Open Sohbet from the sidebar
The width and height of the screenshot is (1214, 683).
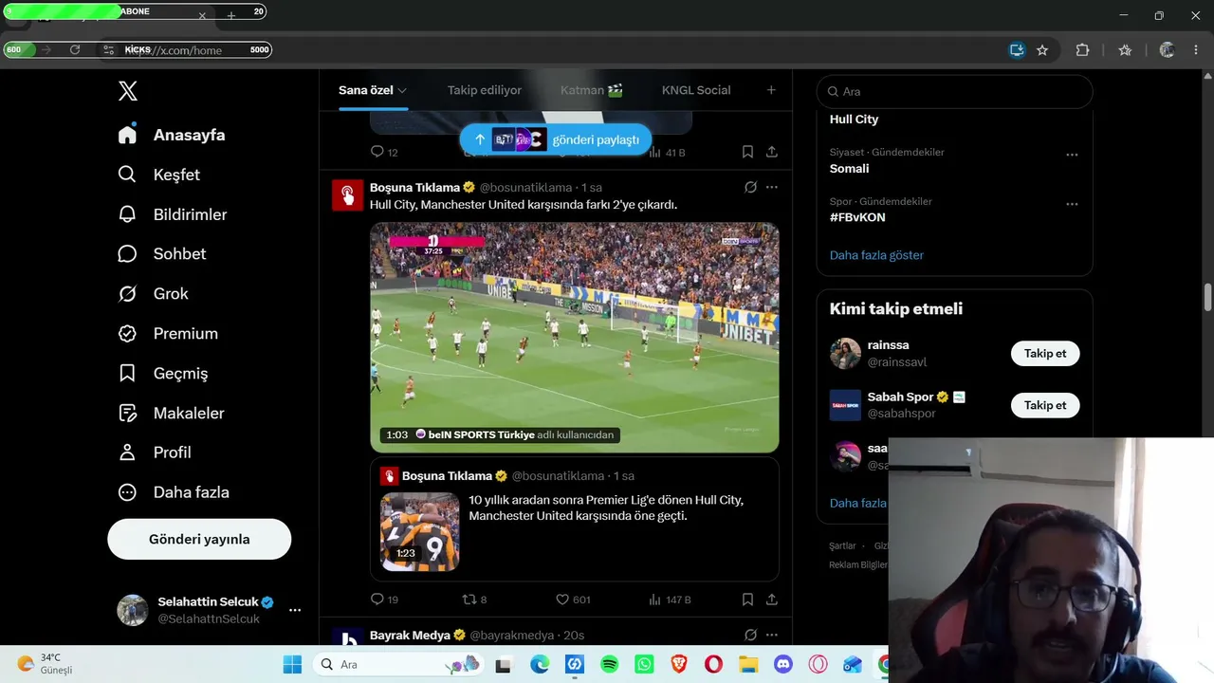tap(162, 254)
